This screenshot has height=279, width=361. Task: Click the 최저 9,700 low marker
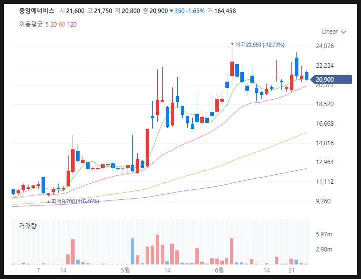73,201
